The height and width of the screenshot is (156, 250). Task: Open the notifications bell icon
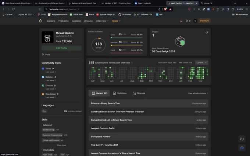pos(181,21)
